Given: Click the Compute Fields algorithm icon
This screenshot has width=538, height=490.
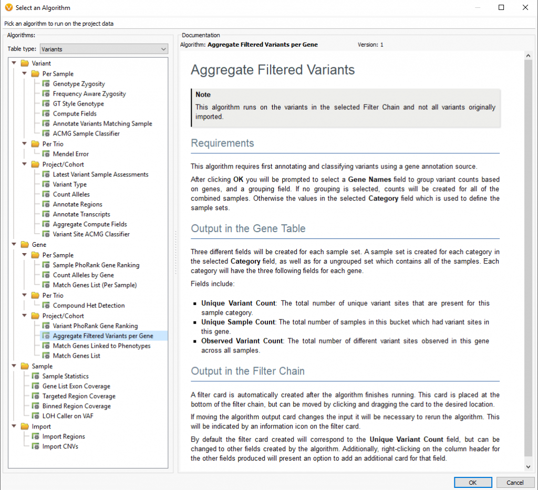Looking at the screenshot, I should tap(46, 113).
